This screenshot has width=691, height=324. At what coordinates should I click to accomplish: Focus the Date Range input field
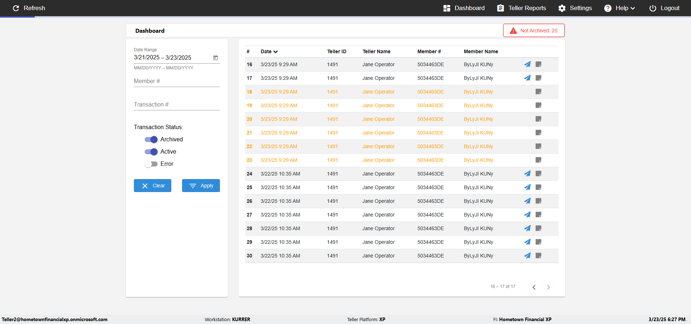click(x=173, y=58)
